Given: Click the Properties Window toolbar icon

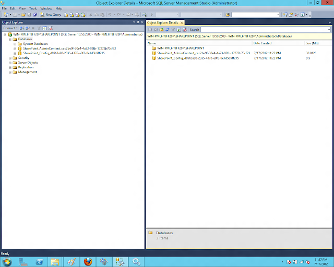Looking at the screenshot, I should (291, 15).
